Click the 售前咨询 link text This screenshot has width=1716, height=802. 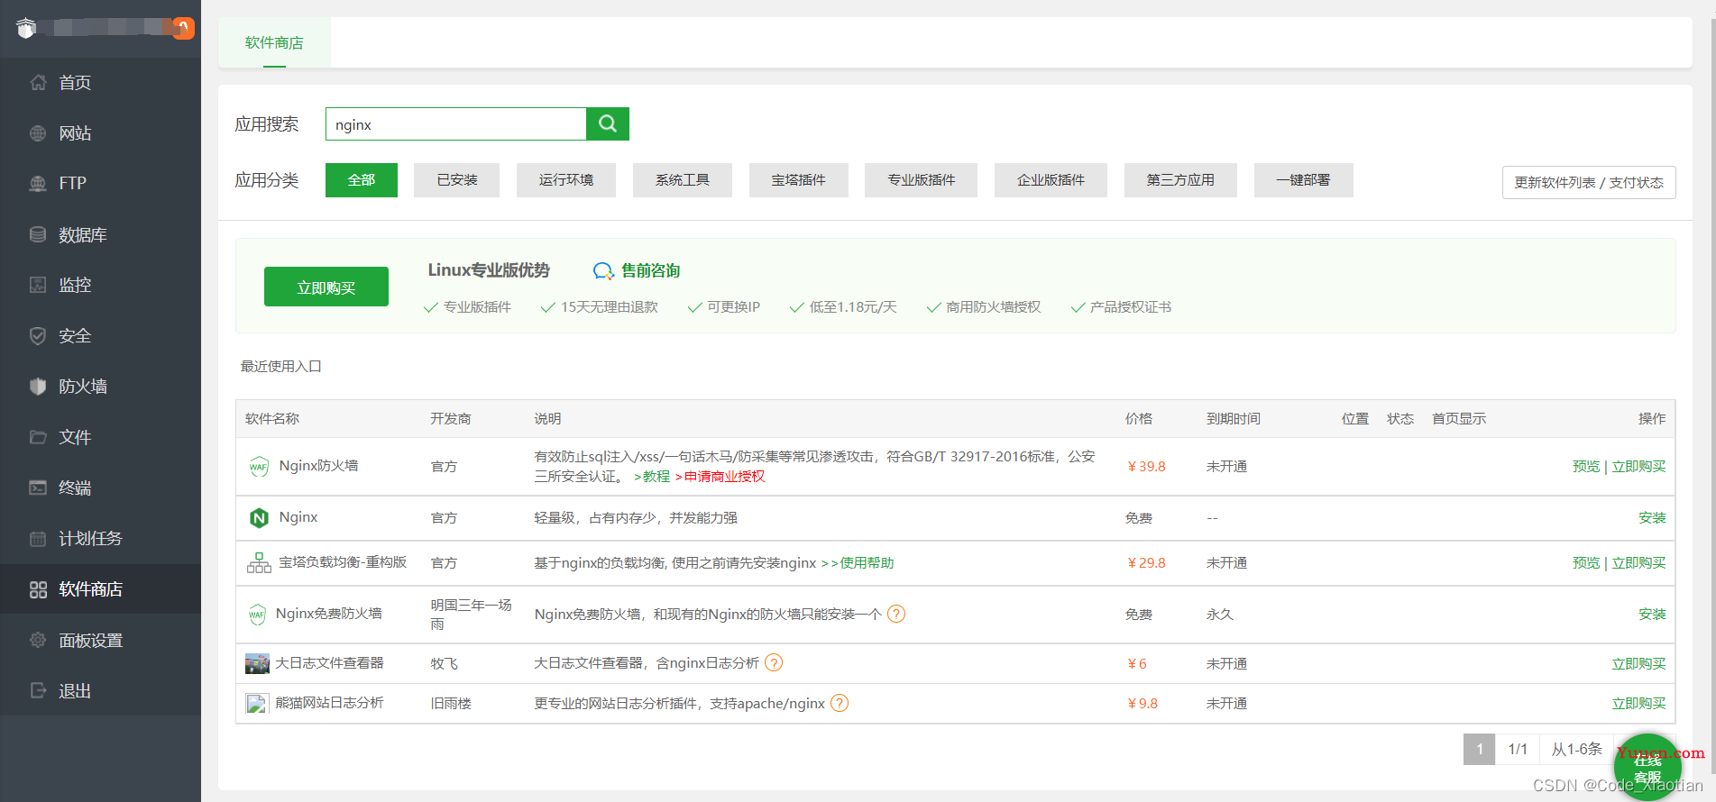[x=650, y=271]
